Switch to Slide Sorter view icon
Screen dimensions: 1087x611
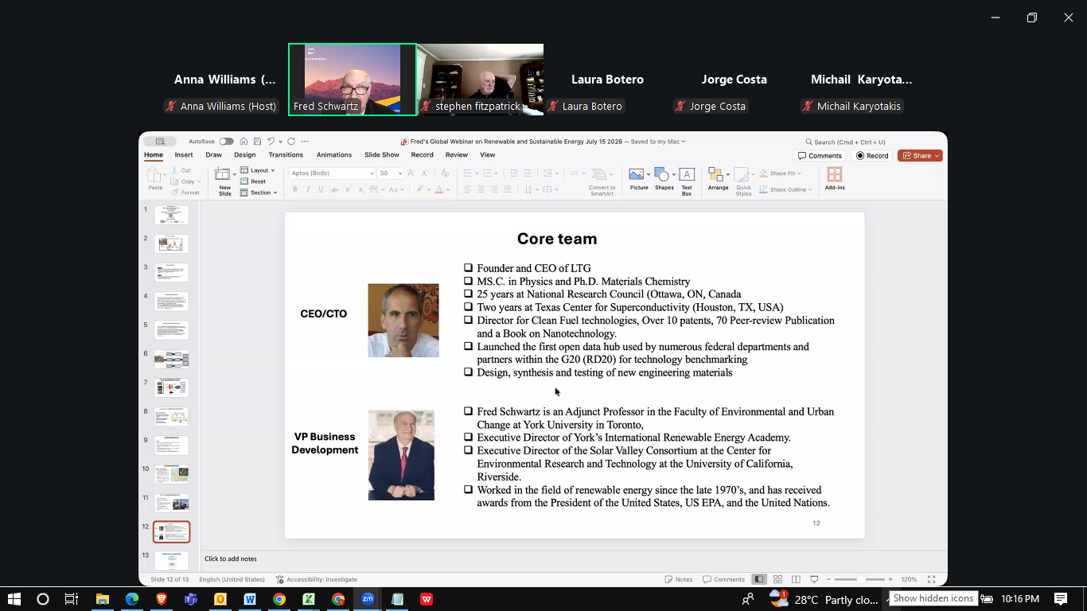click(x=777, y=579)
